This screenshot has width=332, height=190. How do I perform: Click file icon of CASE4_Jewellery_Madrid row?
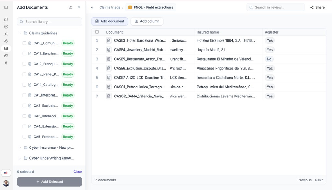click(x=109, y=50)
